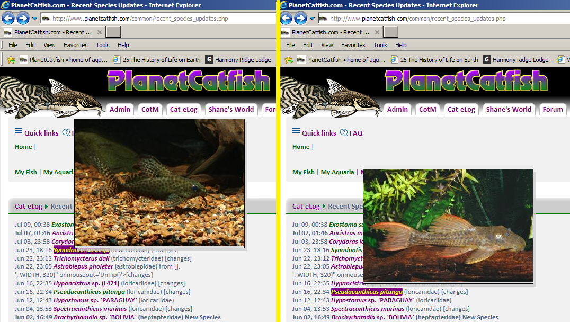The height and width of the screenshot is (322, 570).
Task: Open Edit menu in left window
Action: 30,45
